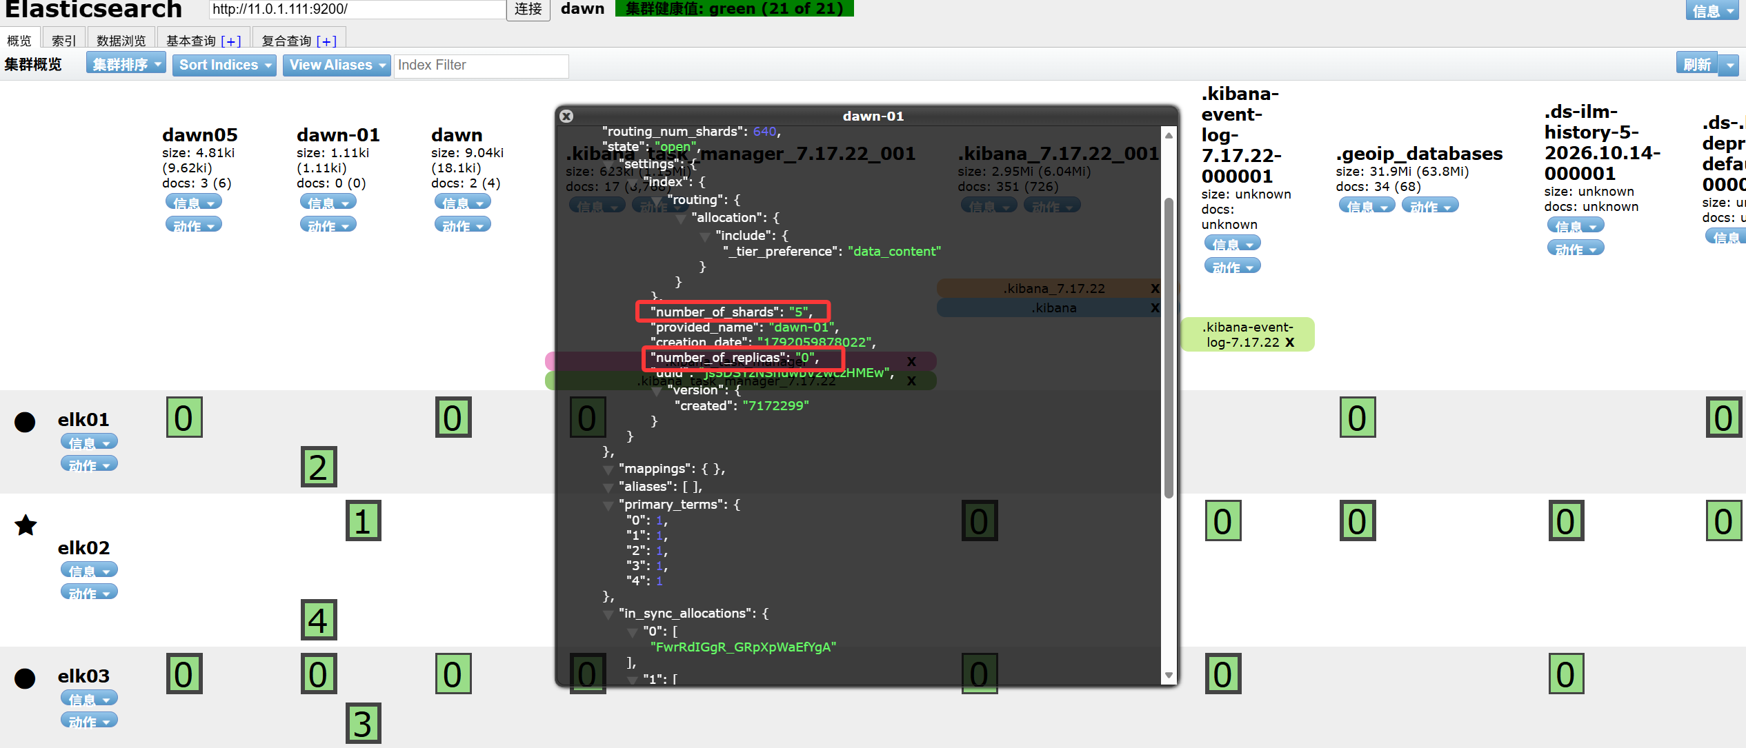Open the 集群排序 dropdown
The height and width of the screenshot is (748, 1746).
click(126, 64)
